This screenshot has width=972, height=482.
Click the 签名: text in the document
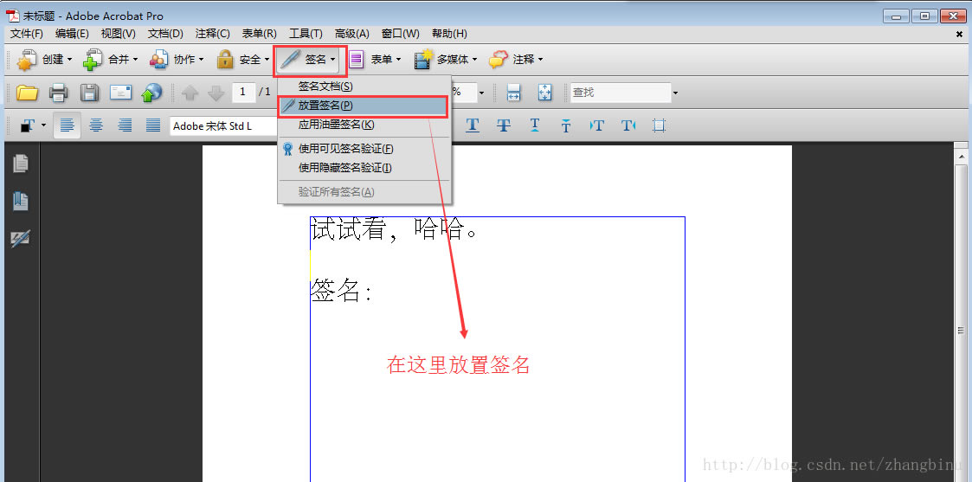click(340, 290)
